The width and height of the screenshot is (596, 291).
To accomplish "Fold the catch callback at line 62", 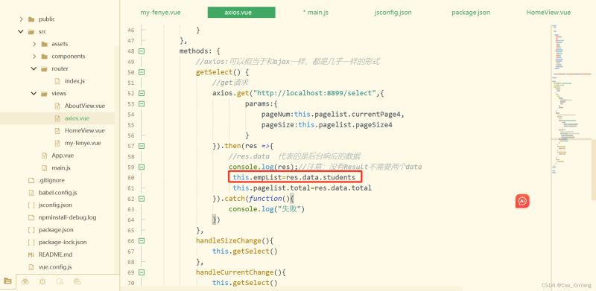I will pyautogui.click(x=142, y=198).
